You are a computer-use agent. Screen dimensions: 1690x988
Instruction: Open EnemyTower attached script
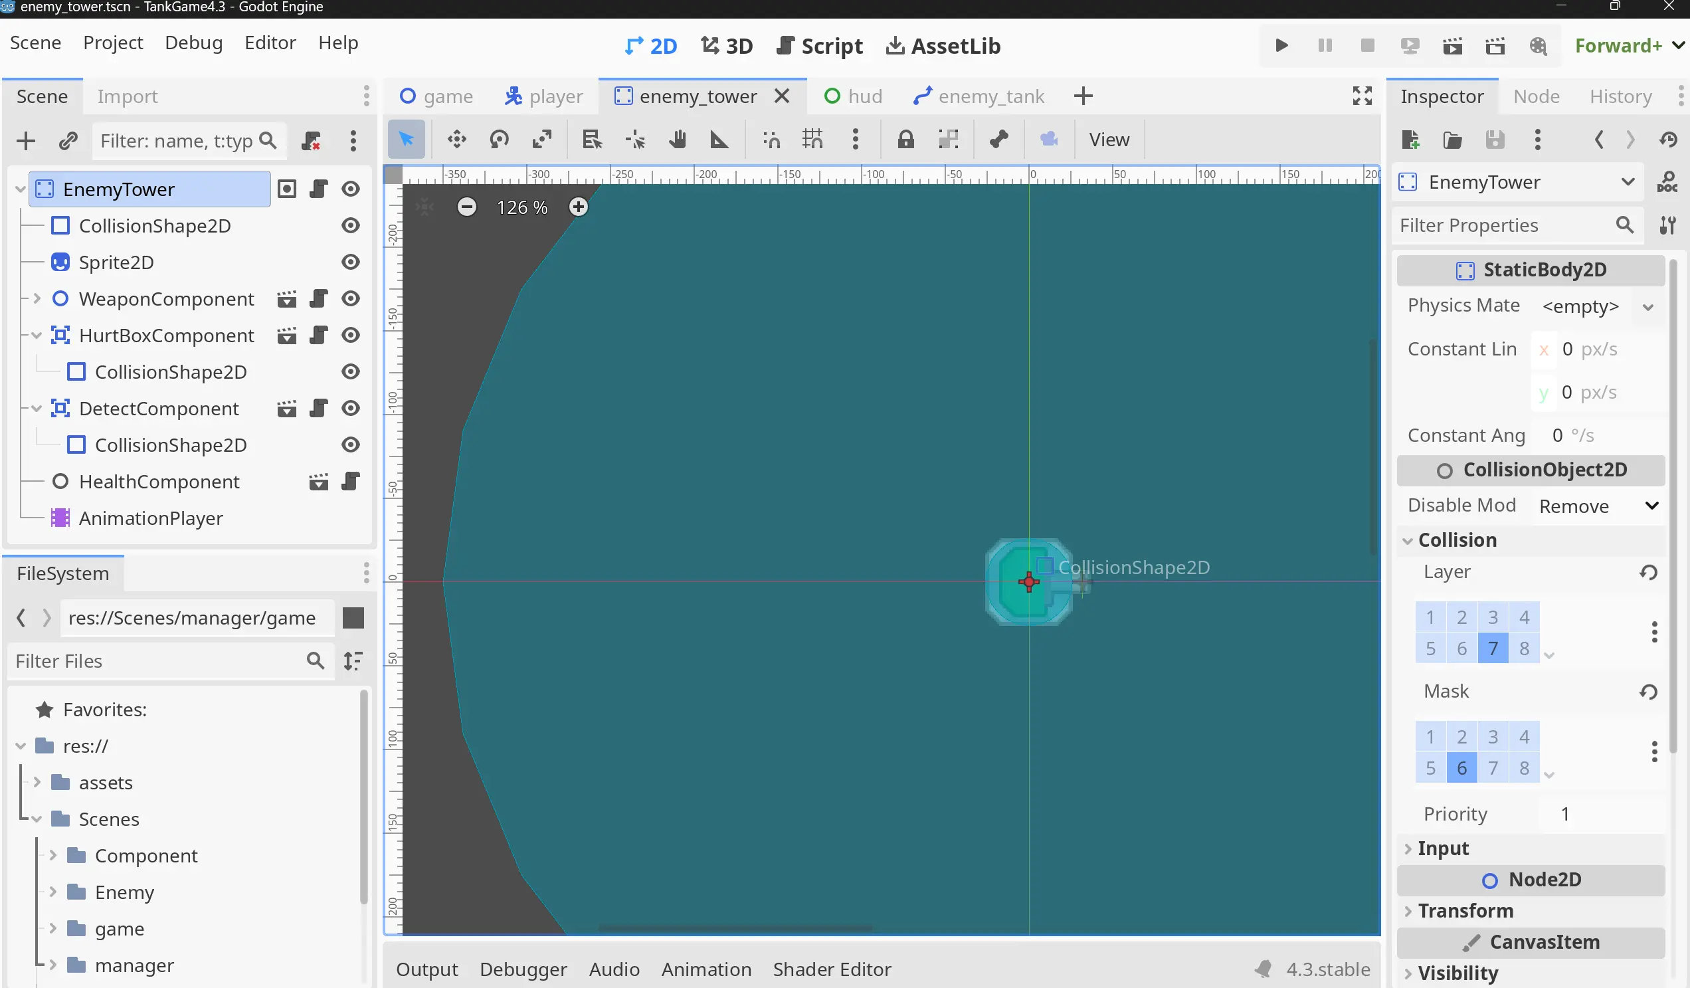pos(319,189)
